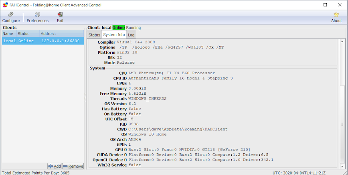
Task: Click the scrollbar down arrow in System Info
Action: pos(342,166)
